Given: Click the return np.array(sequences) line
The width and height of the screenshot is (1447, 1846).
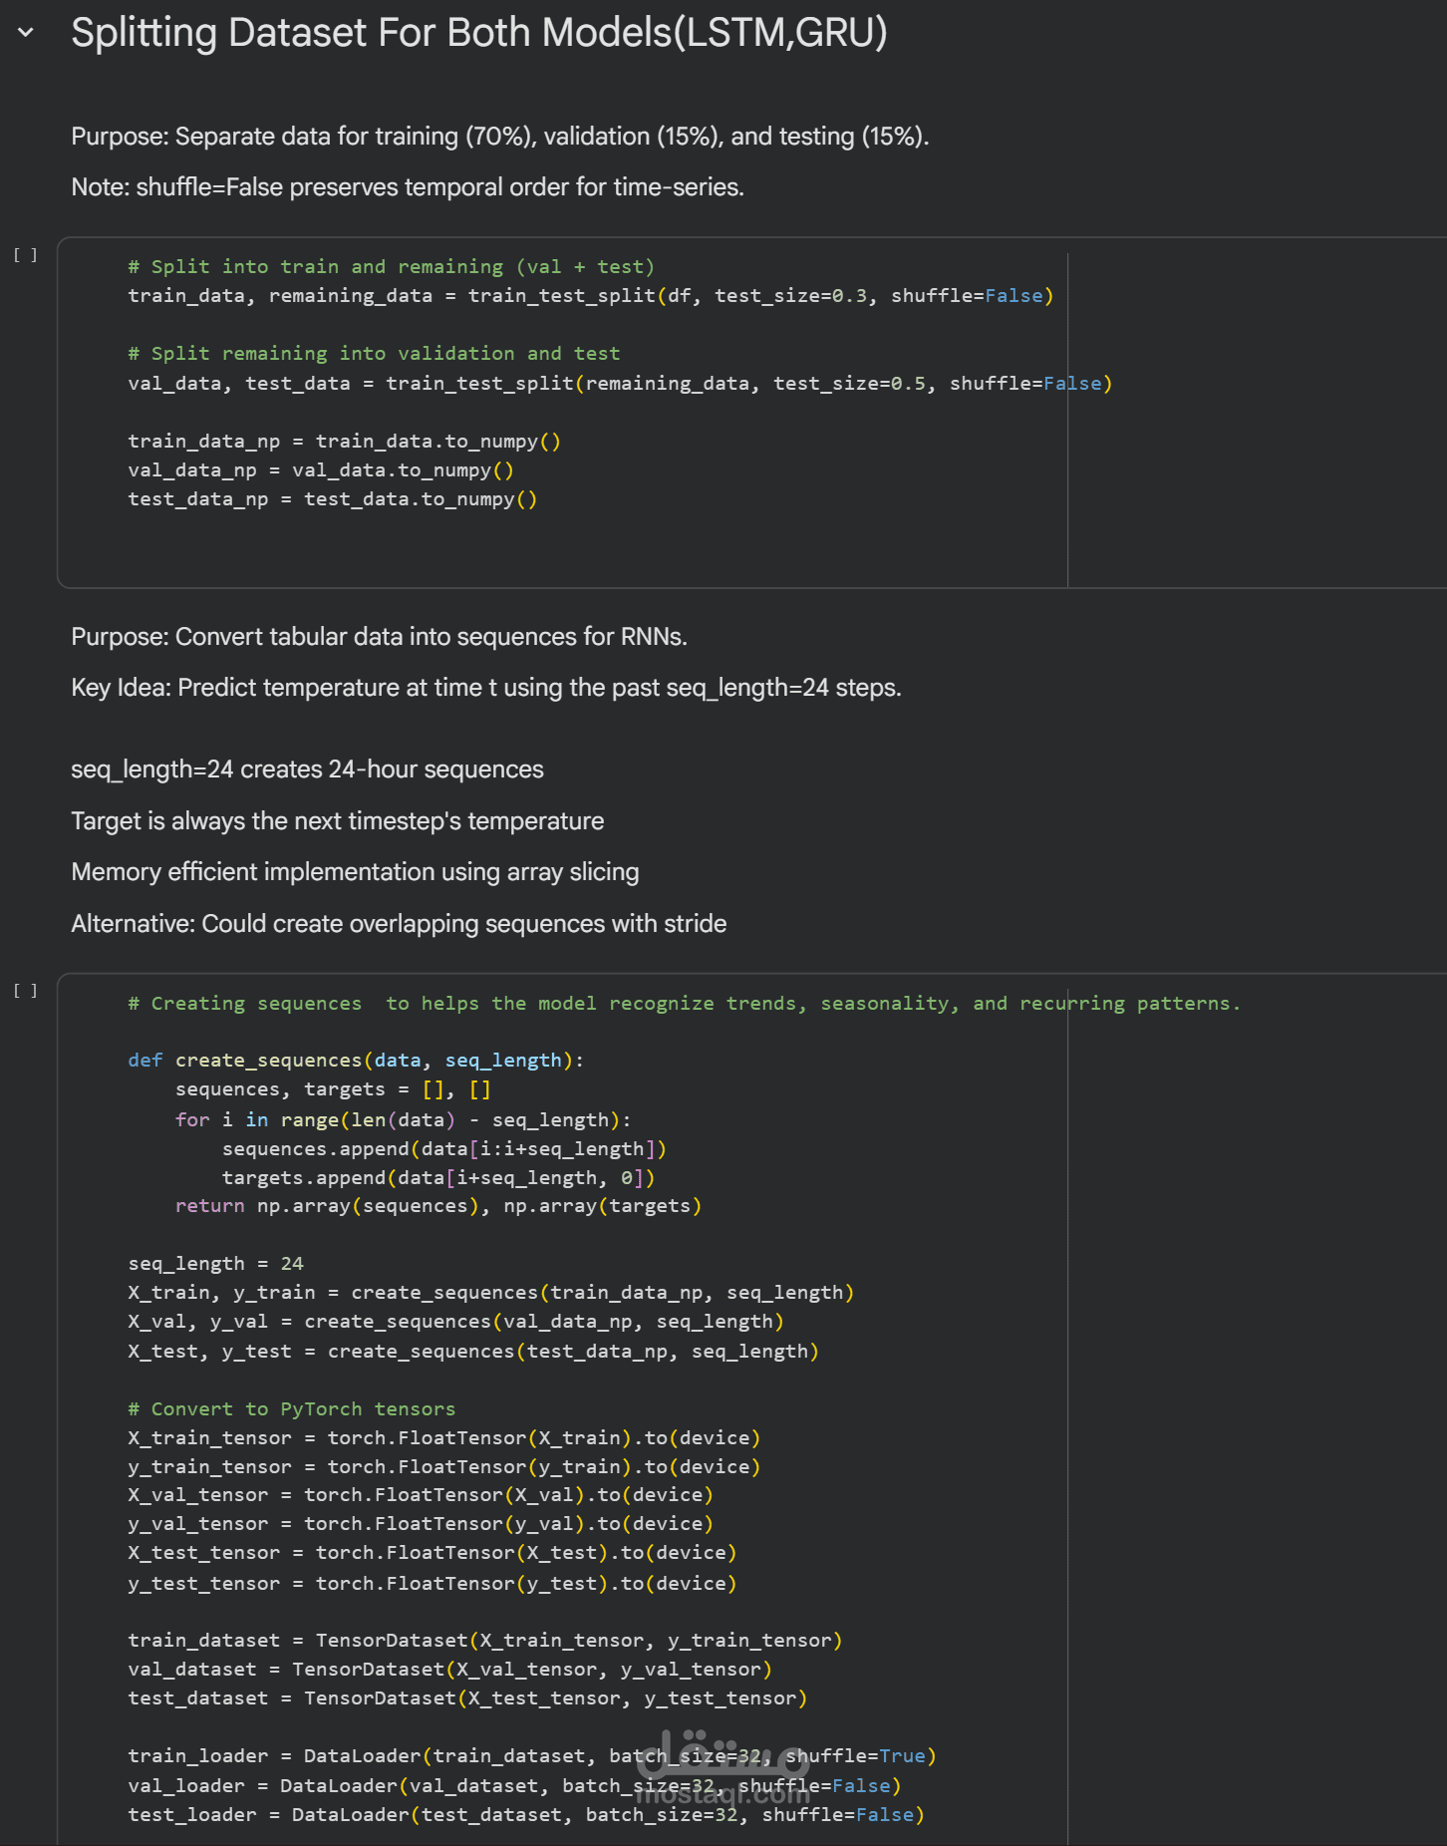Looking at the screenshot, I should point(437,1206).
